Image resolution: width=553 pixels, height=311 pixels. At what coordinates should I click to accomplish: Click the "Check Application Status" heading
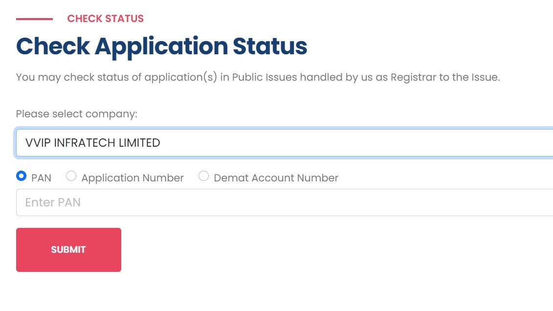pos(161,46)
